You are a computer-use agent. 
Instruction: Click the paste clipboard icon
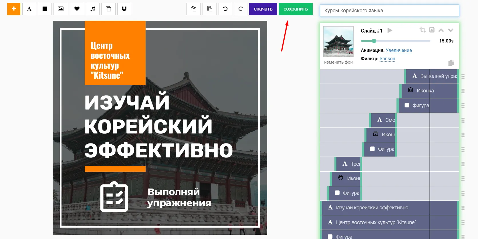click(209, 9)
